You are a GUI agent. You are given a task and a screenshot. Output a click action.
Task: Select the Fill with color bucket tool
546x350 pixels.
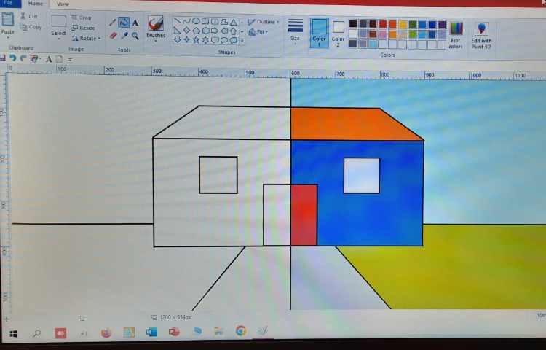tap(124, 23)
